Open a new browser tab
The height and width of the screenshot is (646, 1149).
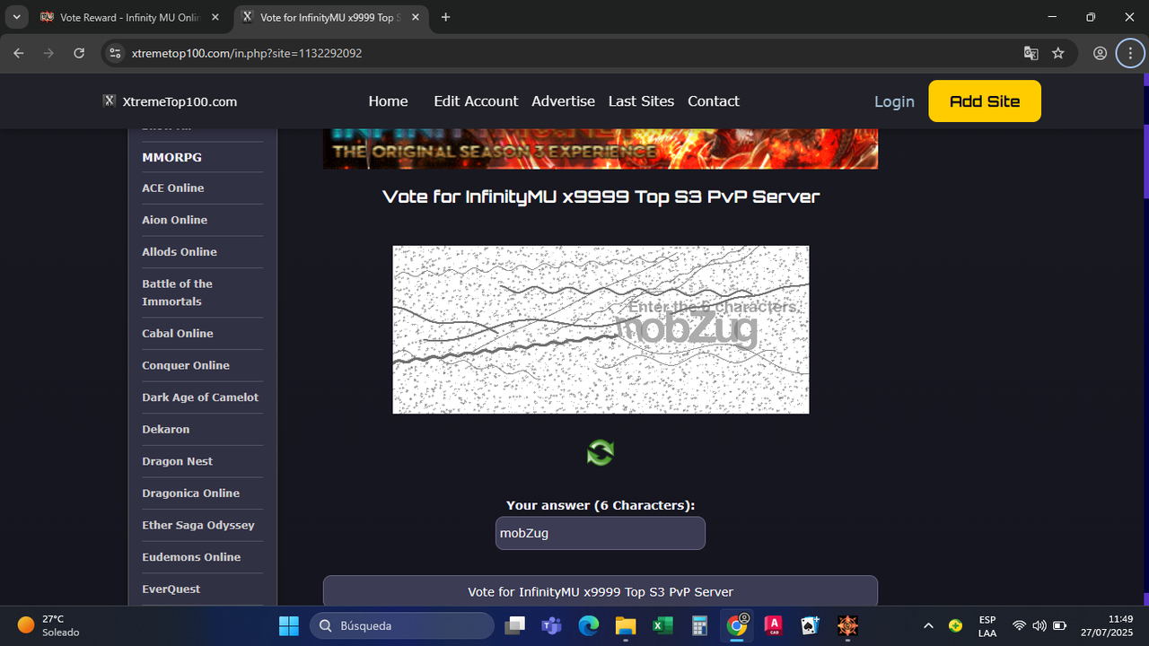pos(446,17)
